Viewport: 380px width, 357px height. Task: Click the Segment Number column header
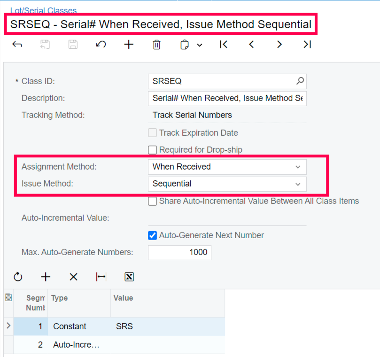[x=31, y=303]
